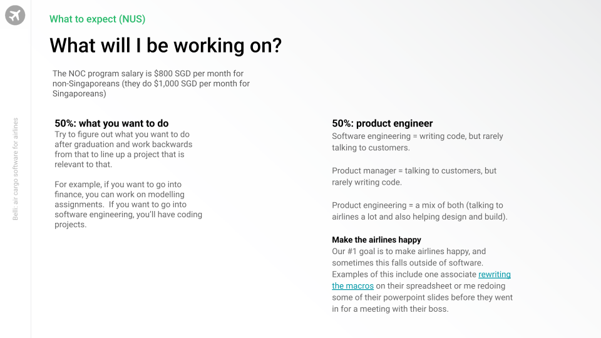This screenshot has width=601, height=338.
Task: Click 'the macros' link text
Action: click(x=352, y=286)
